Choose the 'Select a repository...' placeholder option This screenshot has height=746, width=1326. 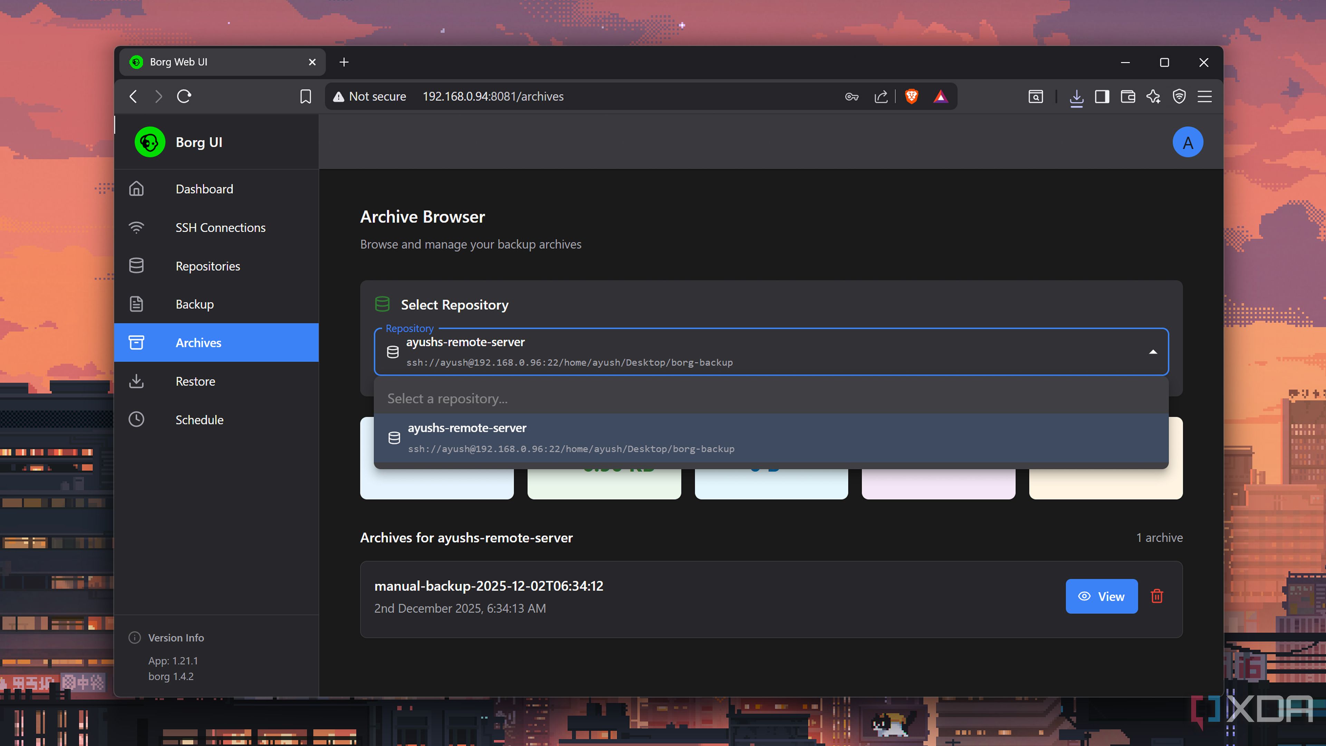[771, 399]
